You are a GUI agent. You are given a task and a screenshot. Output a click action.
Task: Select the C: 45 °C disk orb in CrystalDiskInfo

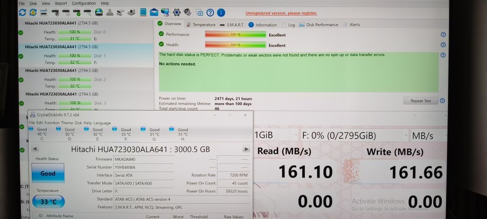pos(31,129)
